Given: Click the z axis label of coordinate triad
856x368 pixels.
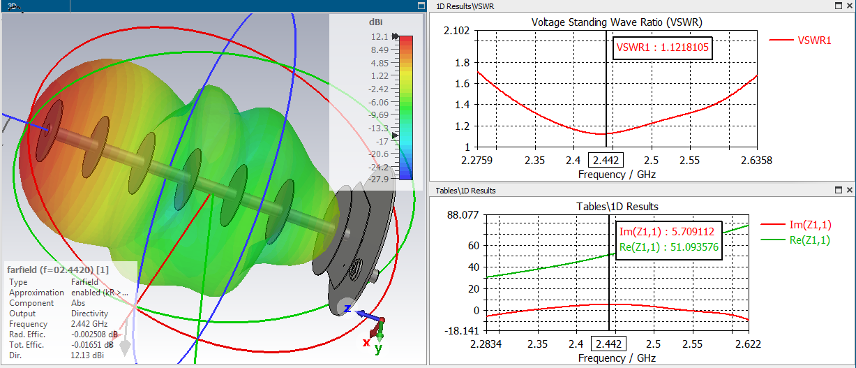Looking at the screenshot, I should [347, 309].
